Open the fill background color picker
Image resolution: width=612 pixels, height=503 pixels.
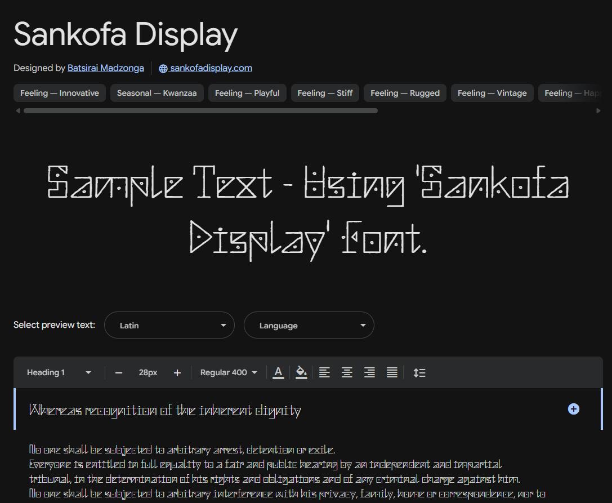click(301, 372)
